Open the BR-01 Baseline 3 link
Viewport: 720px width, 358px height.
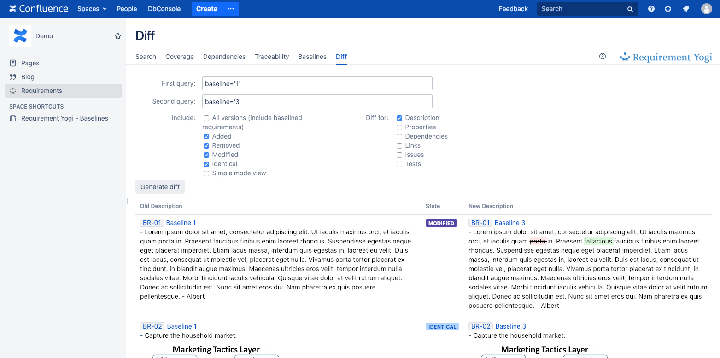(x=509, y=223)
